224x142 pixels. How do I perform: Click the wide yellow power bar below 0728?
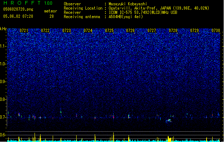click(169, 139)
